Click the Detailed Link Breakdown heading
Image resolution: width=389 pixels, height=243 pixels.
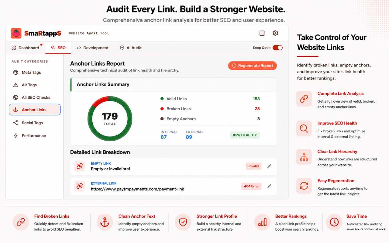click(100, 152)
